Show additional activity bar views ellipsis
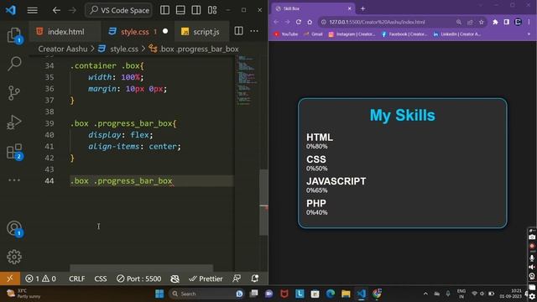The width and height of the screenshot is (537, 302). pyautogui.click(x=14, y=180)
